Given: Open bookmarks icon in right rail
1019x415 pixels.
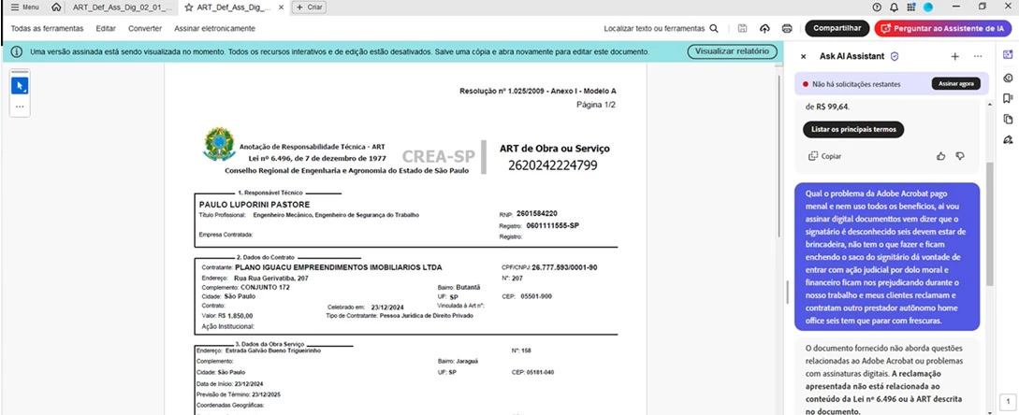Looking at the screenshot, I should [x=1007, y=98].
